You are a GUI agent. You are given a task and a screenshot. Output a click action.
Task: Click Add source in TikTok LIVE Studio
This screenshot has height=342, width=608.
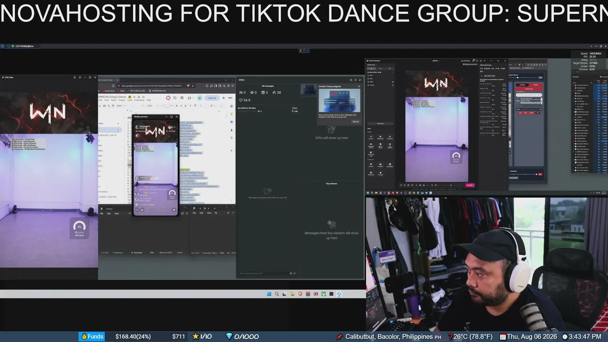click(380, 123)
